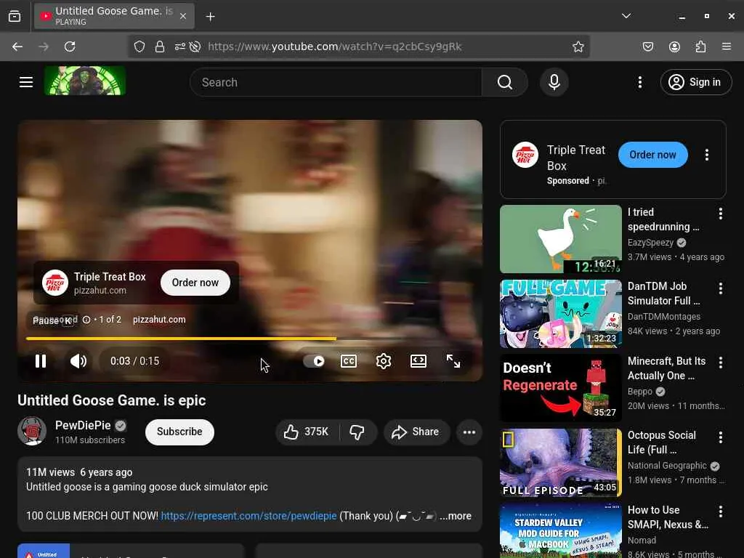Start voice search with the microphone
The height and width of the screenshot is (558, 744).
(x=554, y=82)
